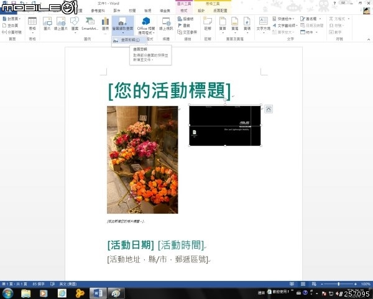Insert Date and Time (日期及時間)
Screen dimensions: 373x299
312,26
